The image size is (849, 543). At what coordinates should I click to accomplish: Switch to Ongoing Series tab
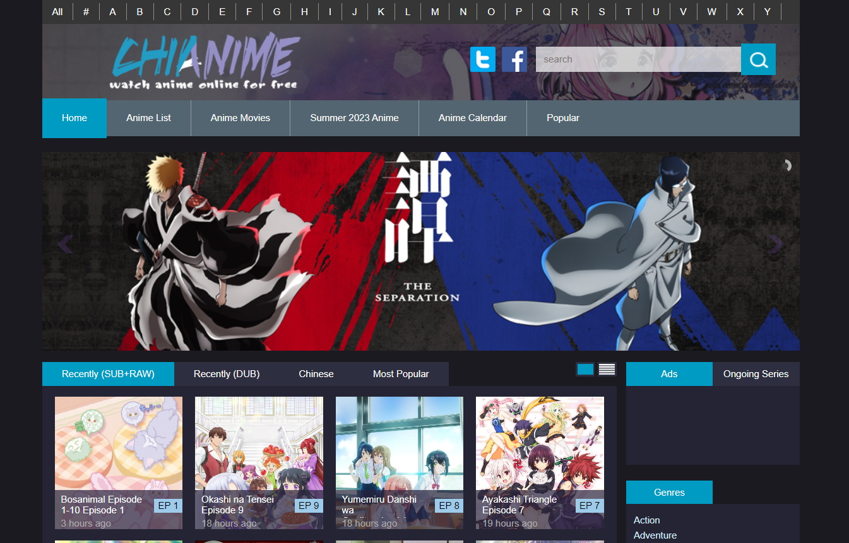tap(756, 374)
